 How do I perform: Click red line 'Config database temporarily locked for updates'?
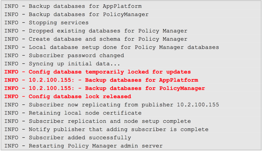[x=97, y=72]
